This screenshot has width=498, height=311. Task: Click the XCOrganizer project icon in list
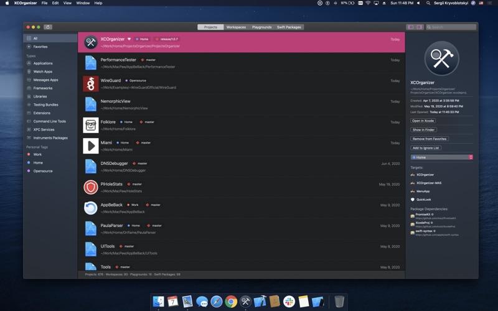pos(90,42)
